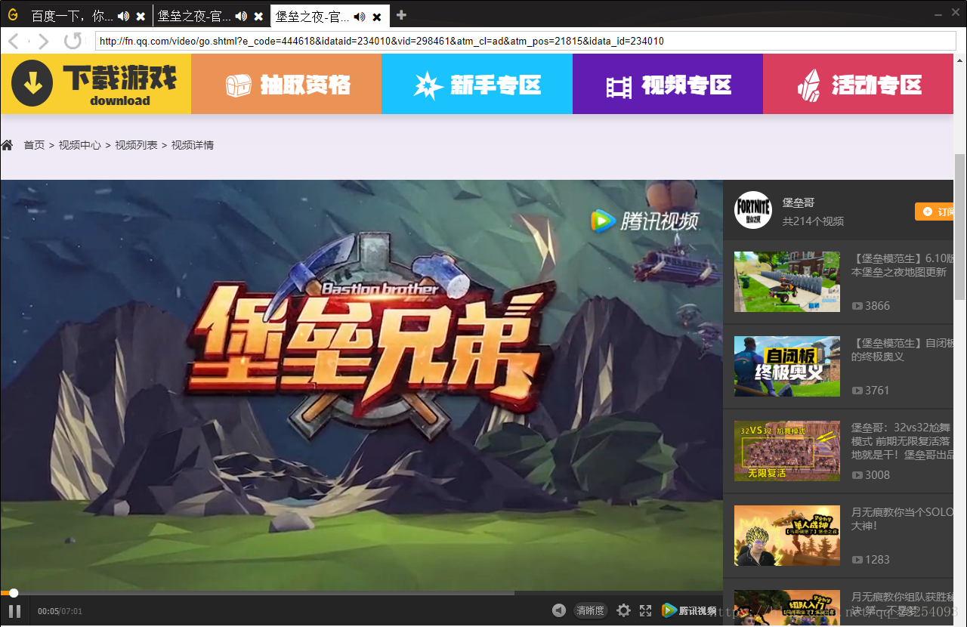Open the 抽取资格 section
The image size is (967, 627).
286,84
